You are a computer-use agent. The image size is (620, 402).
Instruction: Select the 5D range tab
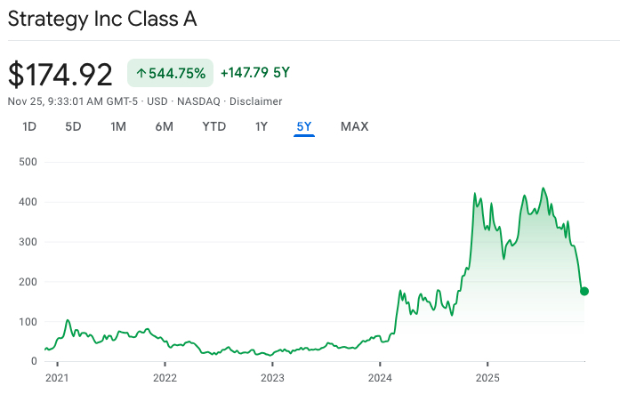coord(73,126)
